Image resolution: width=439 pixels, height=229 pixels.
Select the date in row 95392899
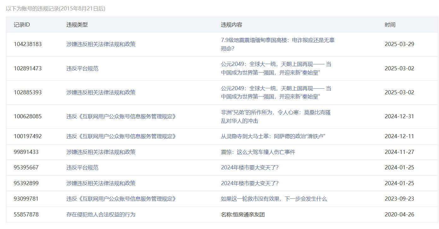[400, 183]
